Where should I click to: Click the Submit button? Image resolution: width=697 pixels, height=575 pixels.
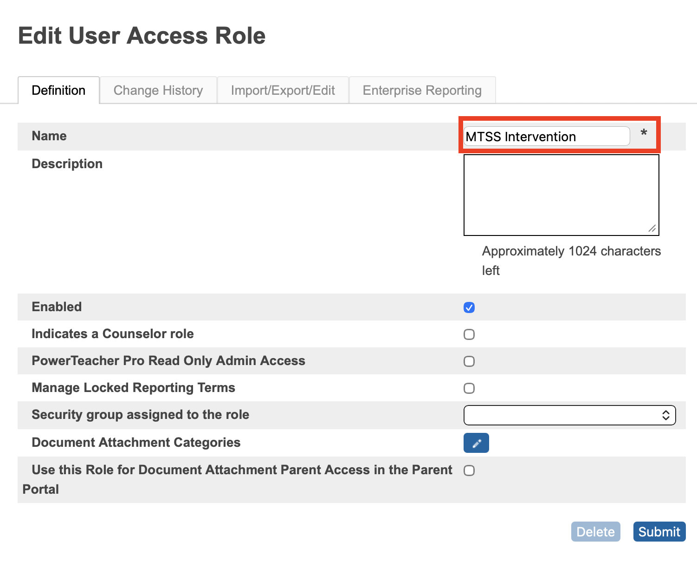pyautogui.click(x=659, y=531)
